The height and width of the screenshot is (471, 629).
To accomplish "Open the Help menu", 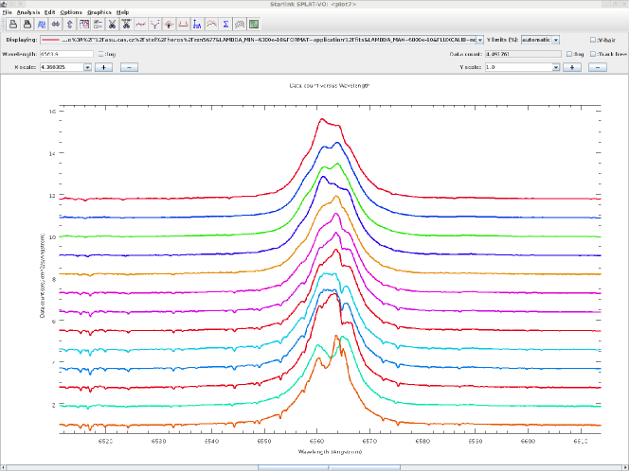I will tap(123, 12).
